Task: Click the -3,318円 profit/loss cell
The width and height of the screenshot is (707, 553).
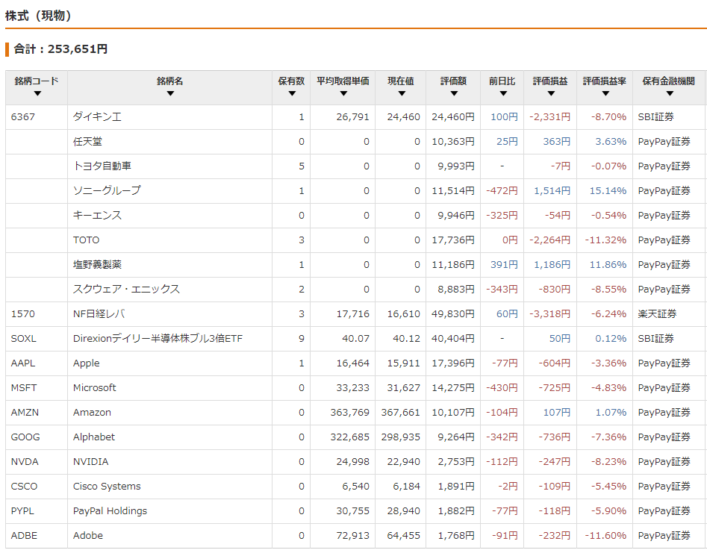Action: [549, 313]
